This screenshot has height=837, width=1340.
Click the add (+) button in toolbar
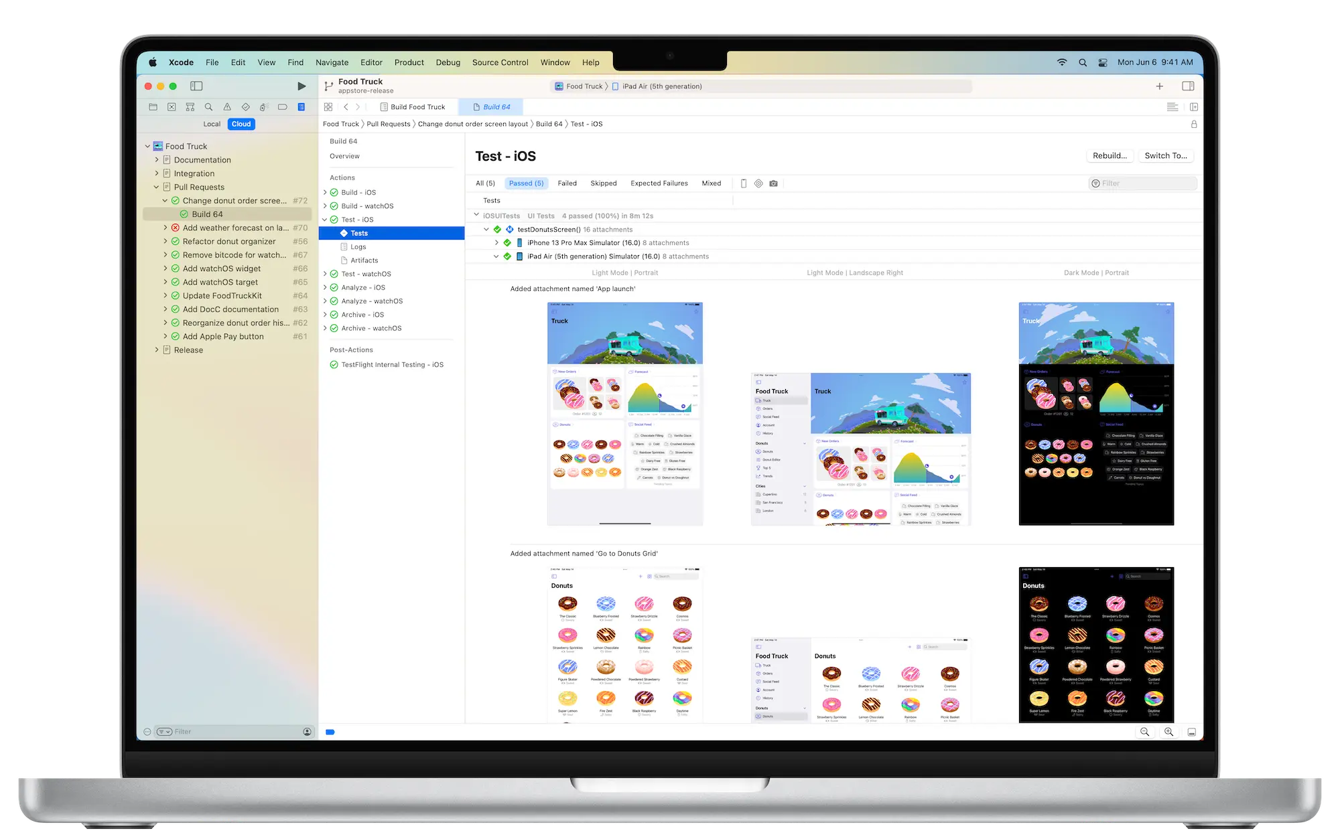pyautogui.click(x=1160, y=86)
